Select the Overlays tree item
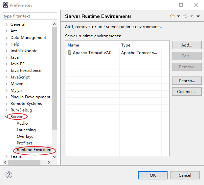 click(x=25, y=137)
